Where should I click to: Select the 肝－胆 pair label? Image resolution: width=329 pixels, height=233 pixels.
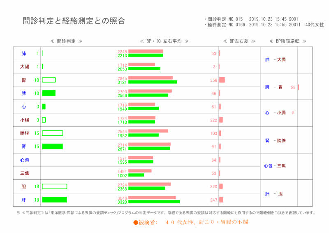click(x=274, y=193)
